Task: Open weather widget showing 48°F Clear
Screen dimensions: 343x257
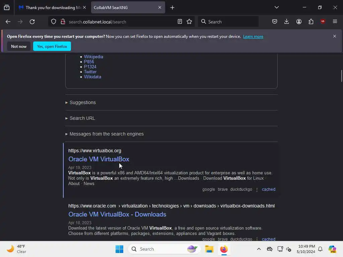Action: 16,249
